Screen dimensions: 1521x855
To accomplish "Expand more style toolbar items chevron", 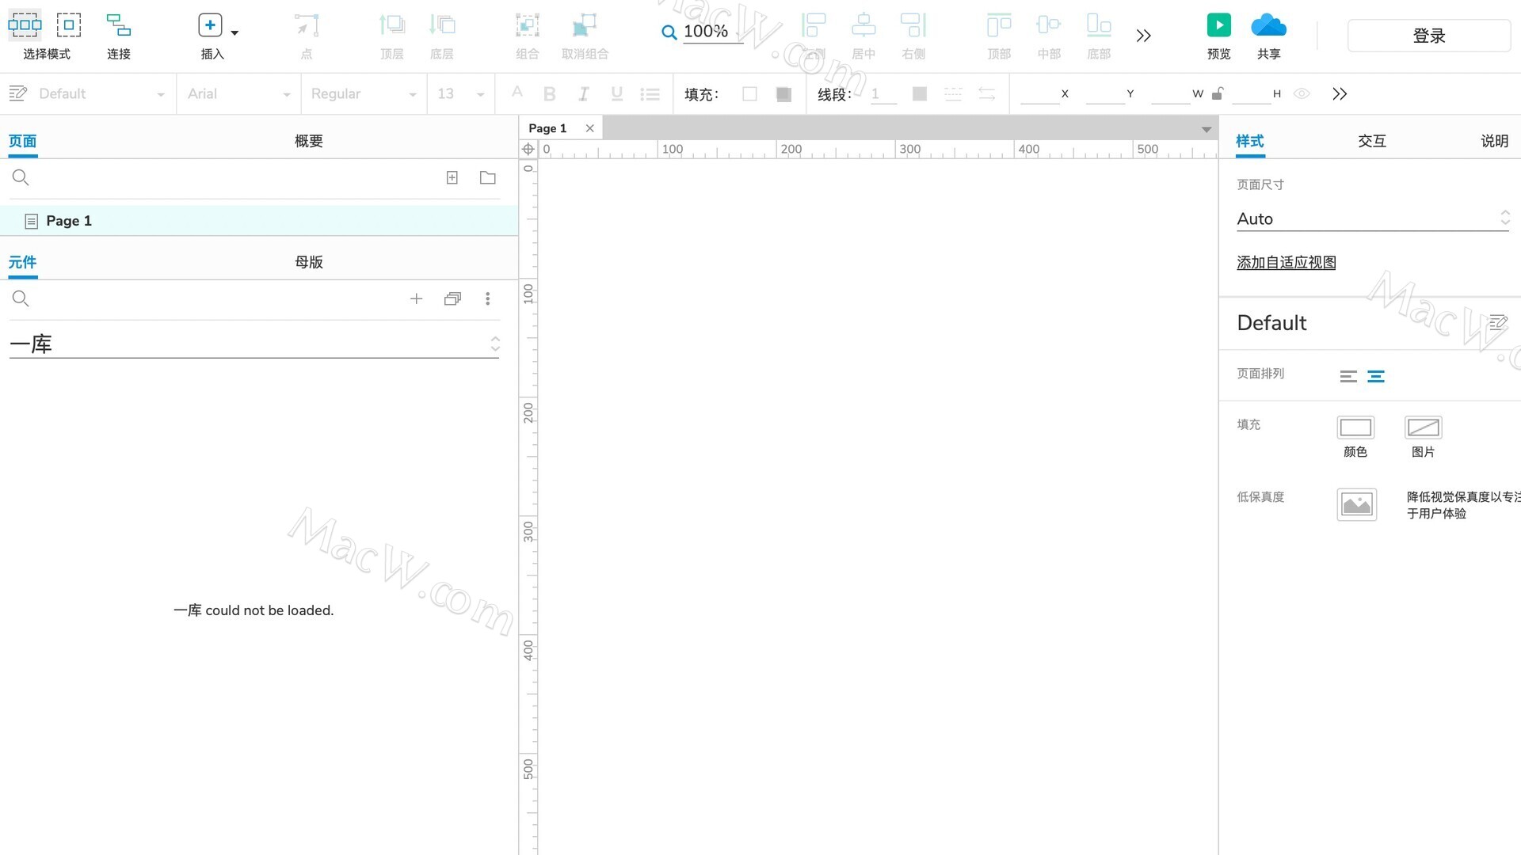I will point(1340,94).
